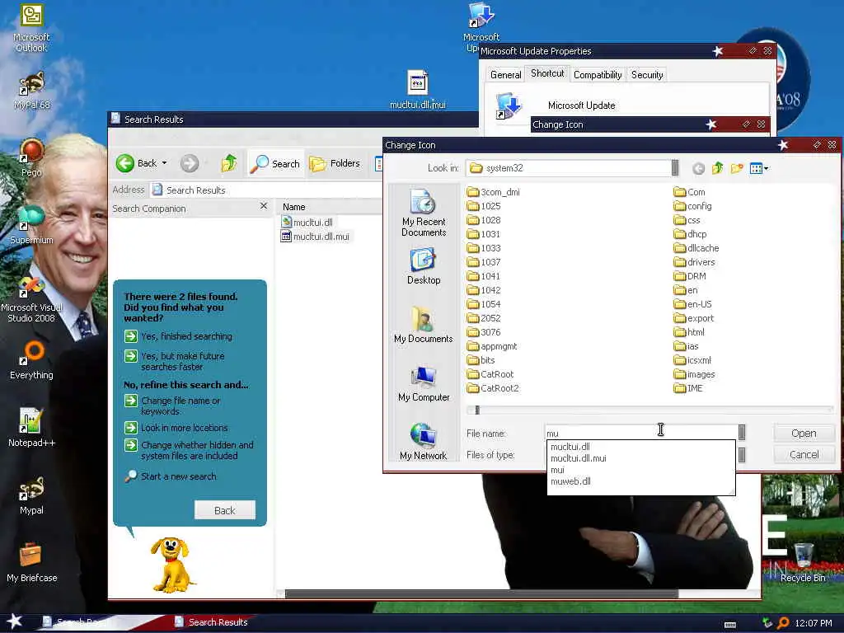Select mucltui.dll.mui in search results list

(x=316, y=237)
